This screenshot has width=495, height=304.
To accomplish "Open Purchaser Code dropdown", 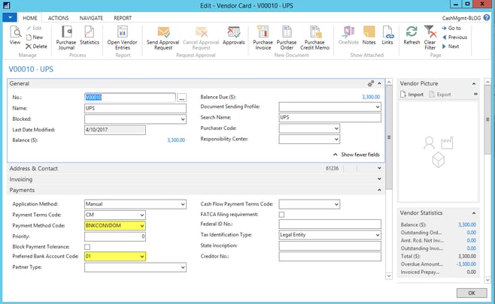I will pyautogui.click(x=336, y=128).
